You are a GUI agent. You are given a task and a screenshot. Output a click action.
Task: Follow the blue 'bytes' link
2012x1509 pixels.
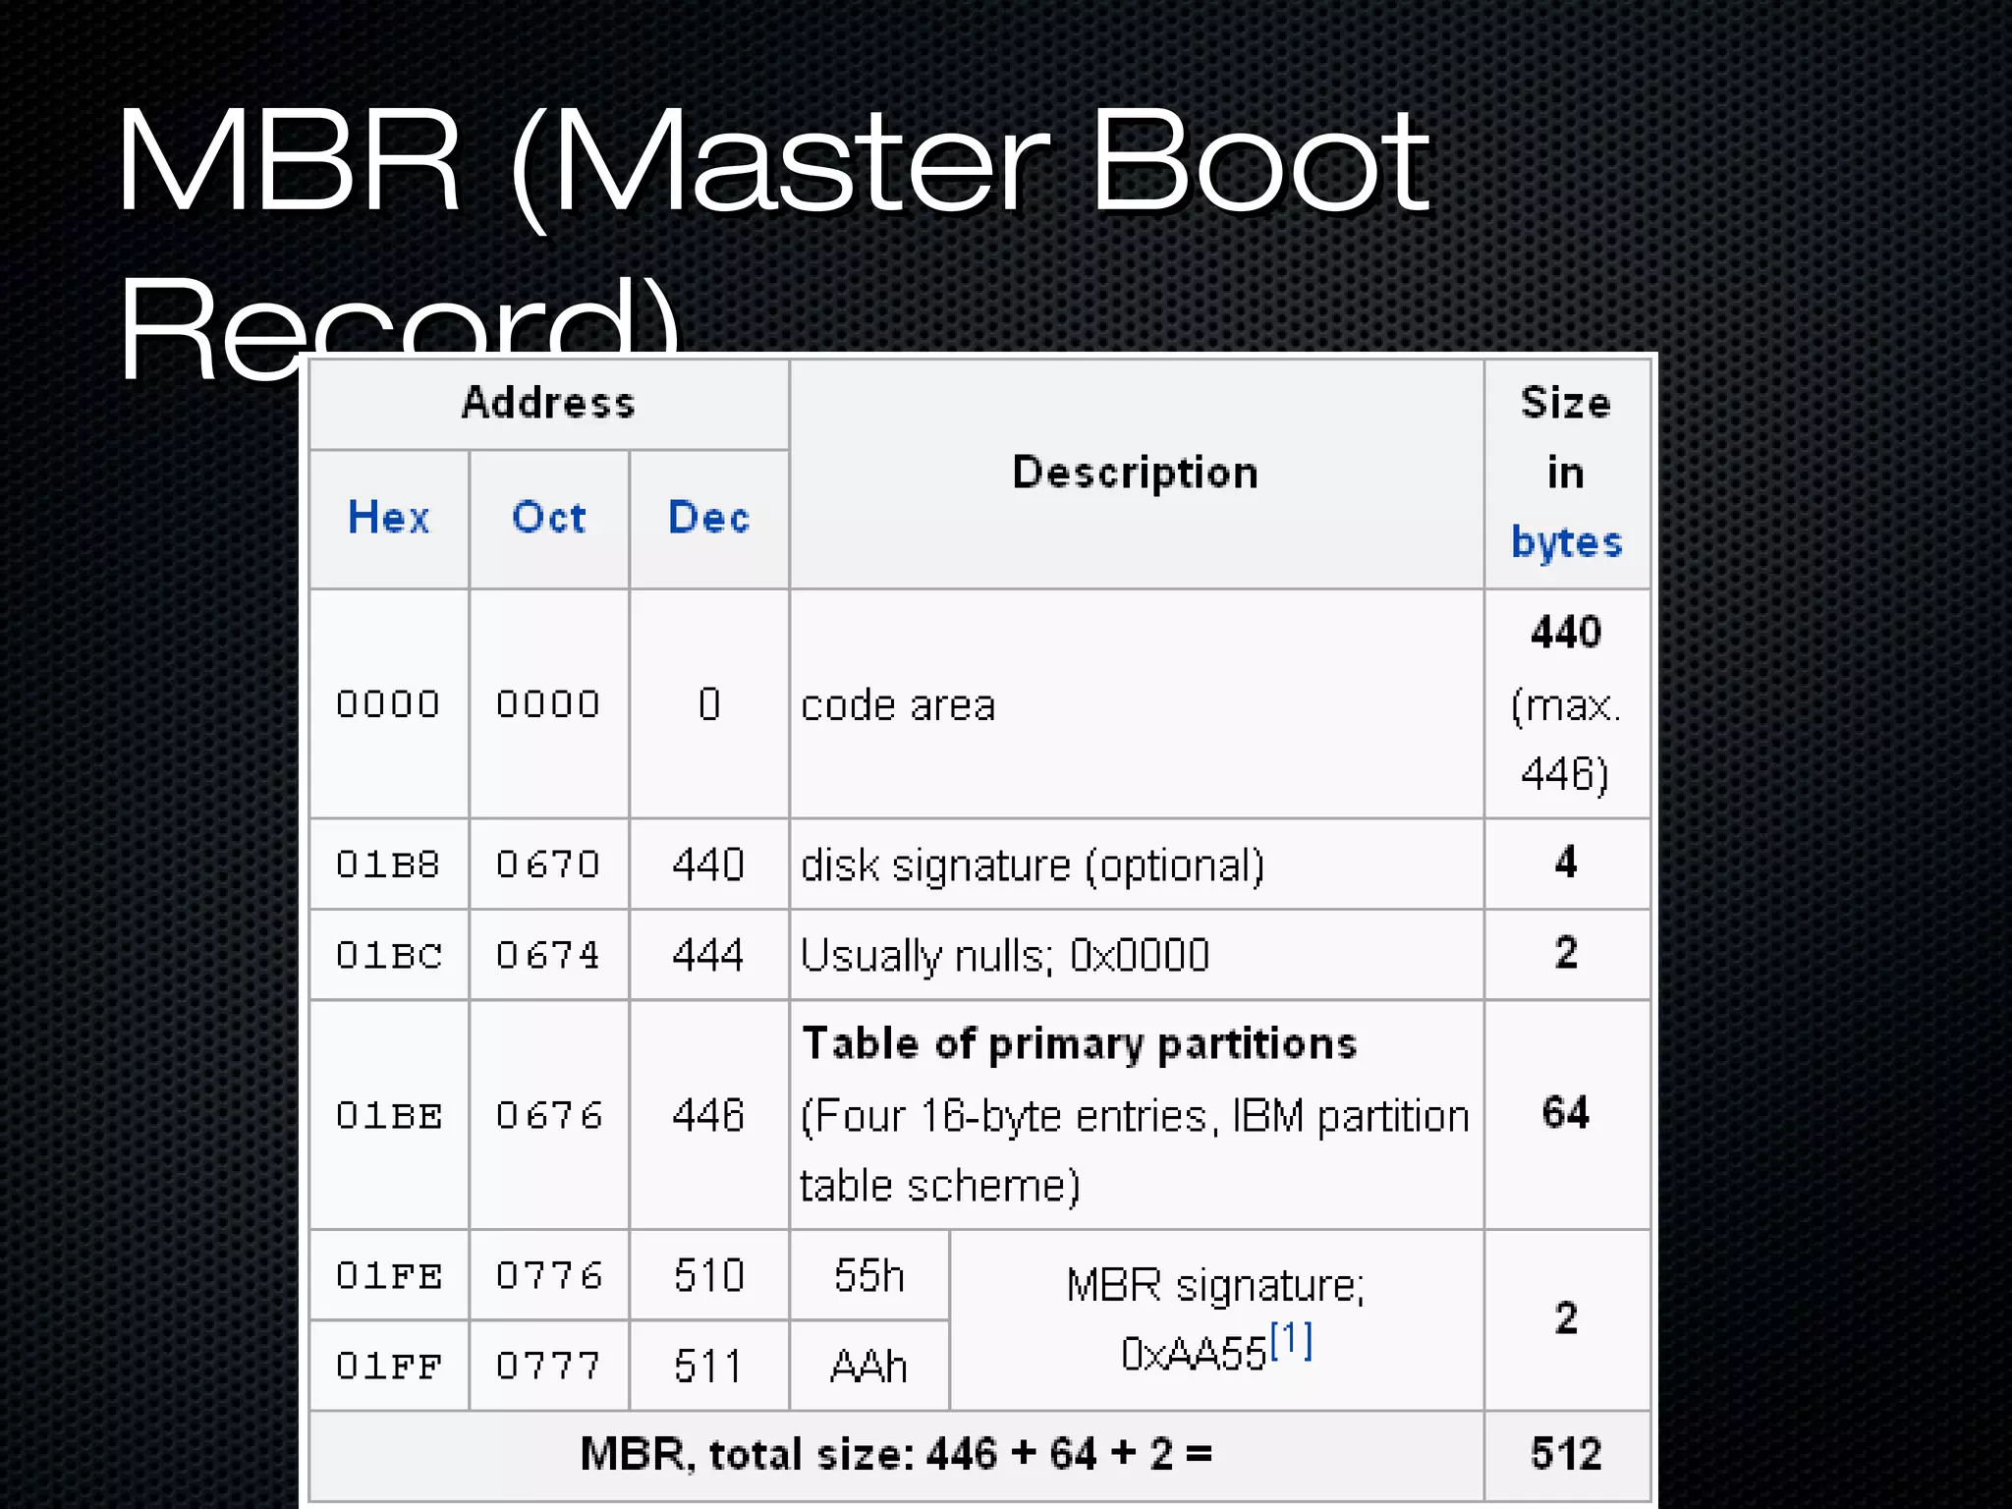click(x=1566, y=543)
